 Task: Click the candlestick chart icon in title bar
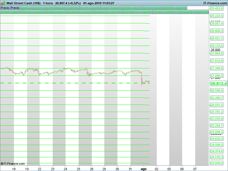click(3, 3)
